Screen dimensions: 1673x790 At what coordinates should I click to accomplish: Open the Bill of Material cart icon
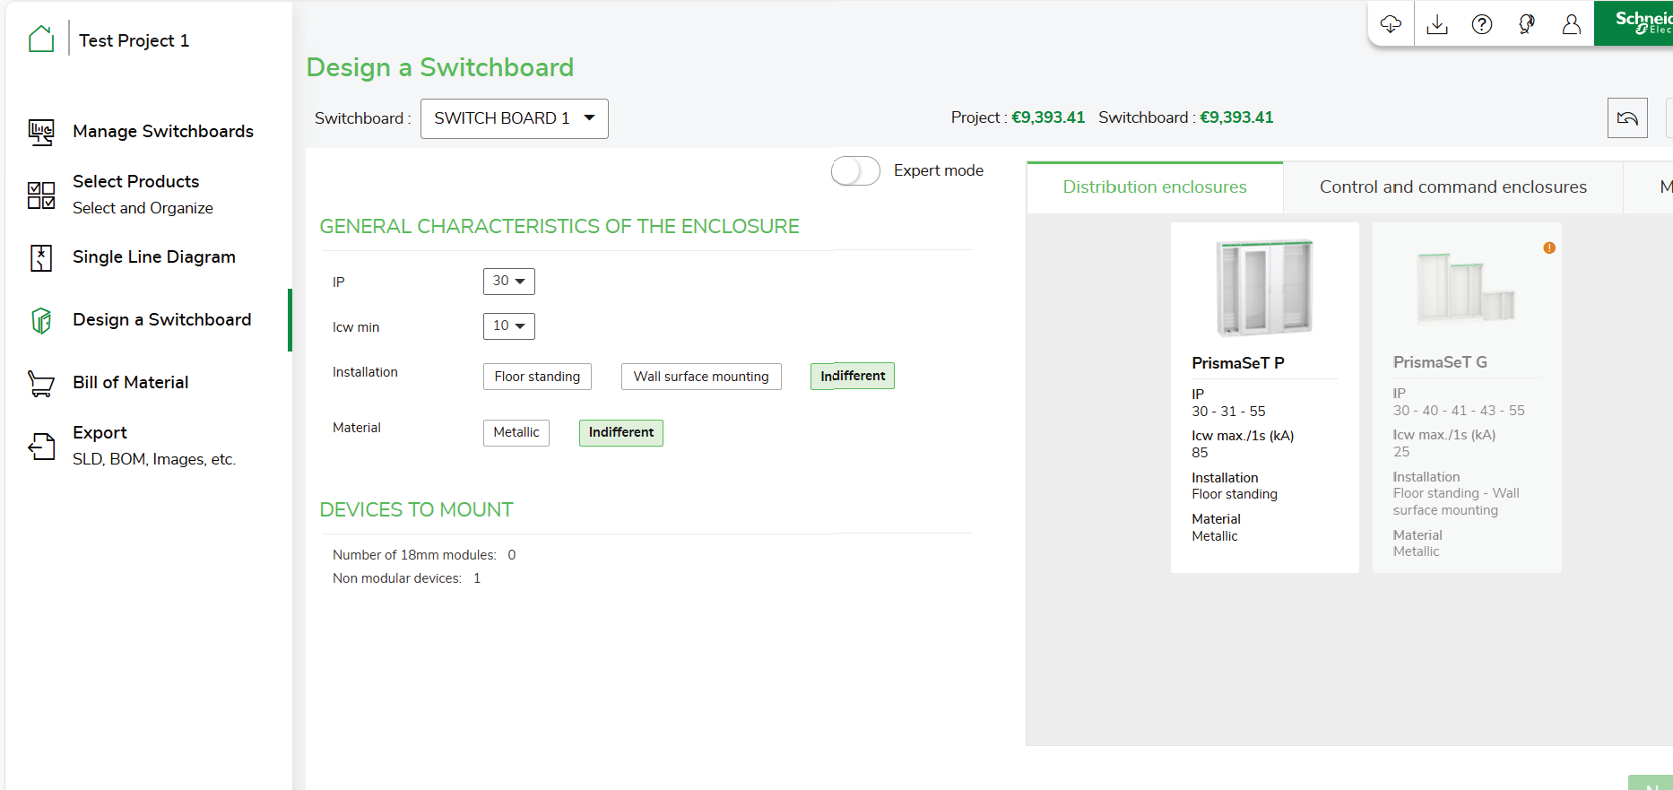pos(41,383)
